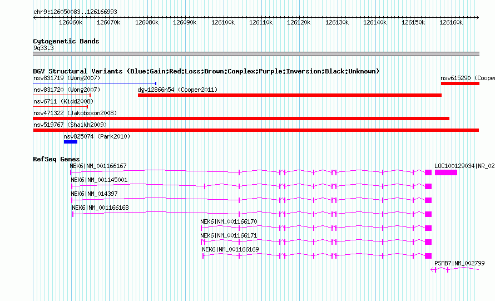Click last exon block of NEK6 NM_001166167
Screen dimensions: 495x301
coord(428,172)
